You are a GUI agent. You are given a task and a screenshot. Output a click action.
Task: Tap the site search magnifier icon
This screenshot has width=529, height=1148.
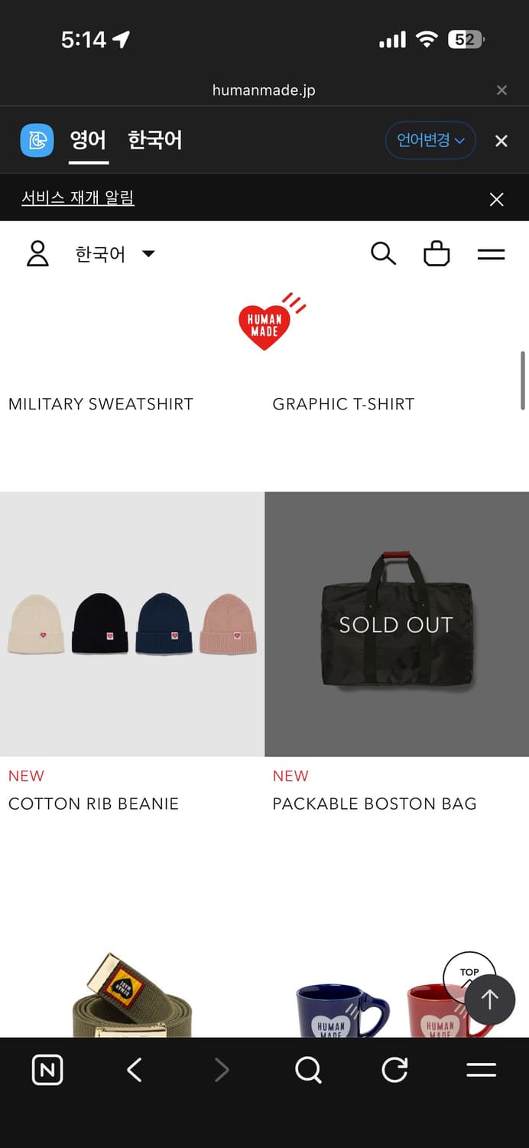383,253
